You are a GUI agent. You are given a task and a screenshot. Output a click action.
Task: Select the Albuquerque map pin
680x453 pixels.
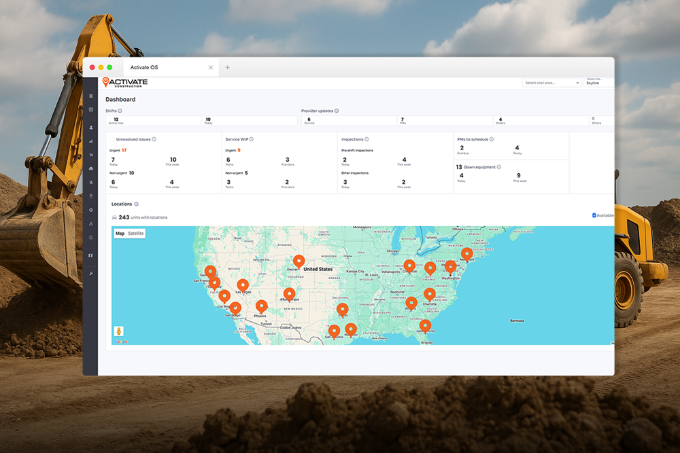(x=289, y=295)
